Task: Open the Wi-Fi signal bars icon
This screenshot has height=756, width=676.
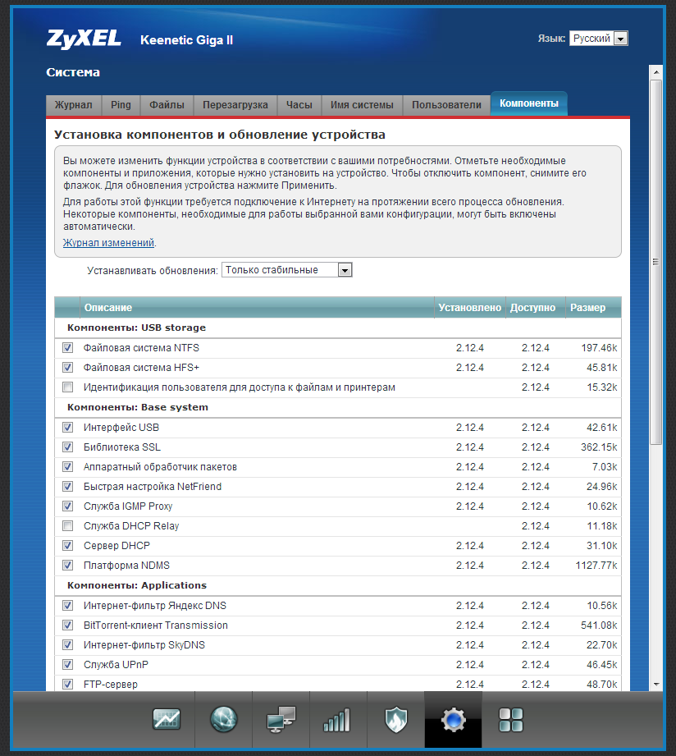Action: pos(337,719)
